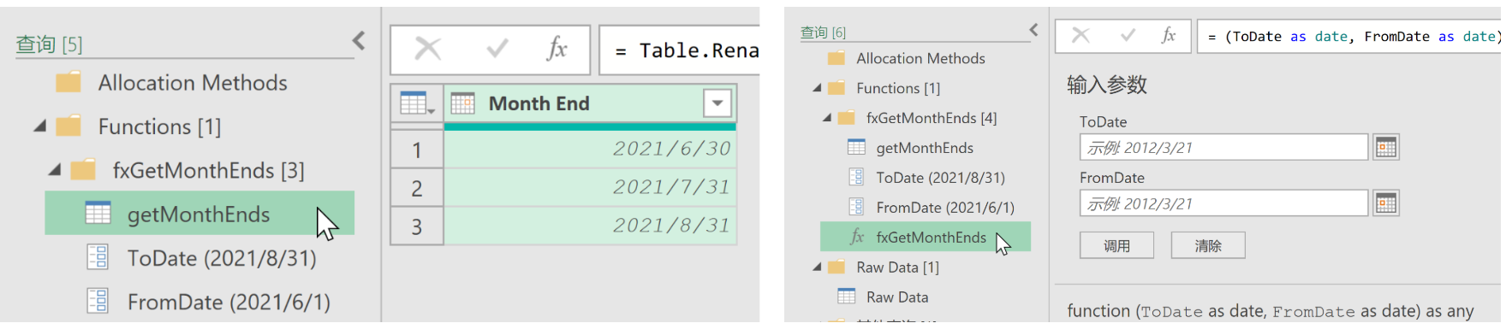Click the fx icon in left formula bar
Screen dimensions: 1506x329
(557, 49)
